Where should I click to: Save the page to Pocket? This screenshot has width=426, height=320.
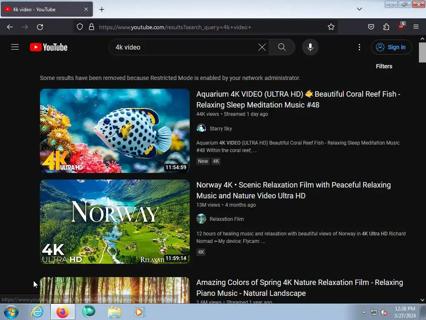tap(371, 27)
